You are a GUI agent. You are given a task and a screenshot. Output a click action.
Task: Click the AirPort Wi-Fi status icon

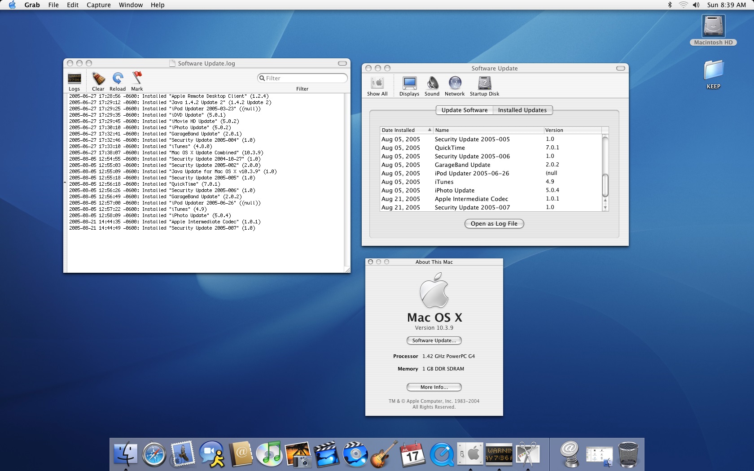(683, 5)
